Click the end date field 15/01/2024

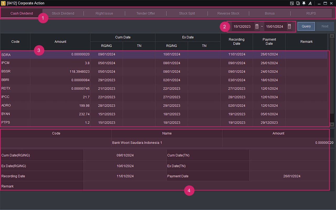coord(275,26)
